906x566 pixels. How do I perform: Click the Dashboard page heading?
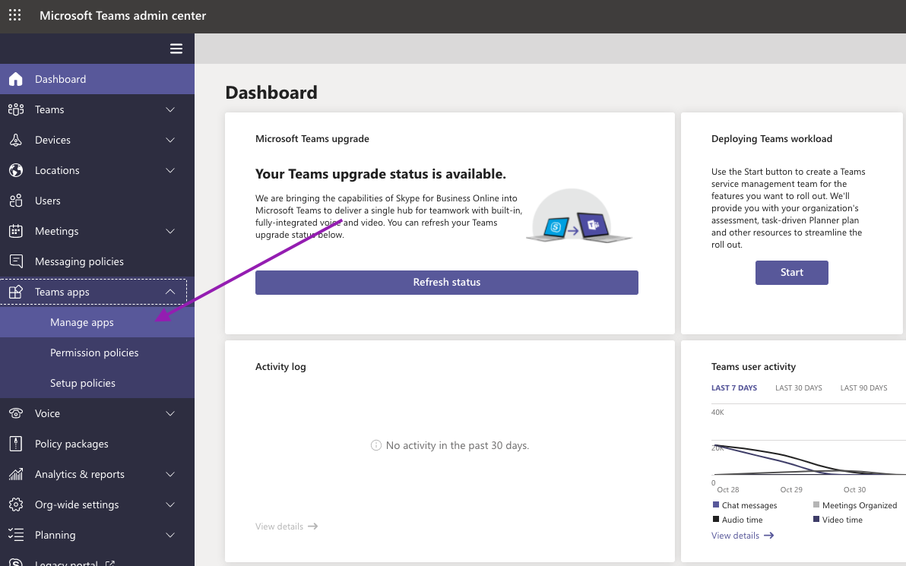coord(271,93)
